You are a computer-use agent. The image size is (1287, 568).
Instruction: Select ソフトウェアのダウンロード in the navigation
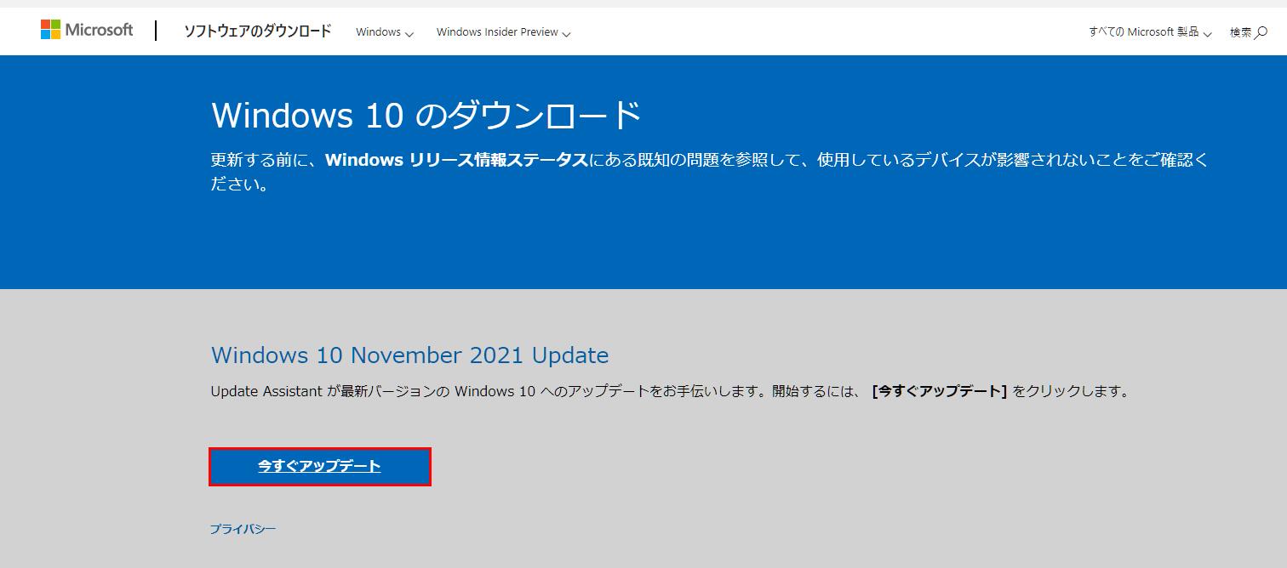coord(257,31)
